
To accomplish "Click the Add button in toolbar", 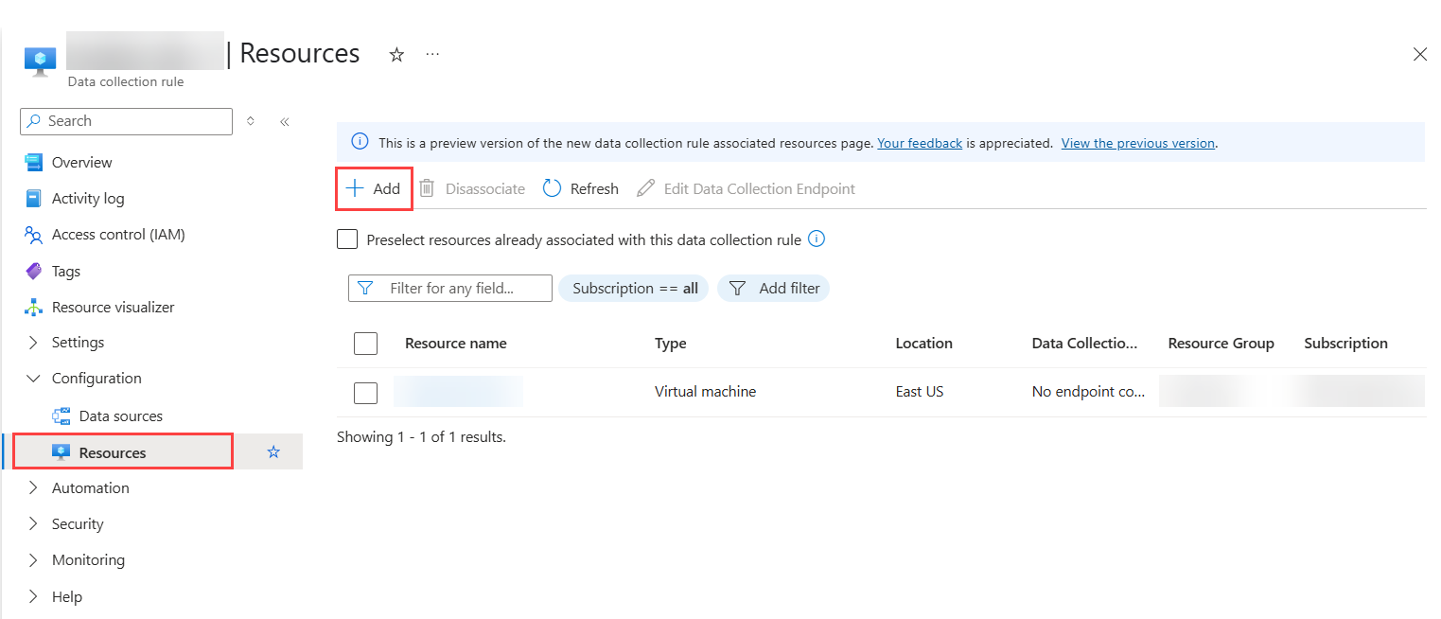I will 375,188.
